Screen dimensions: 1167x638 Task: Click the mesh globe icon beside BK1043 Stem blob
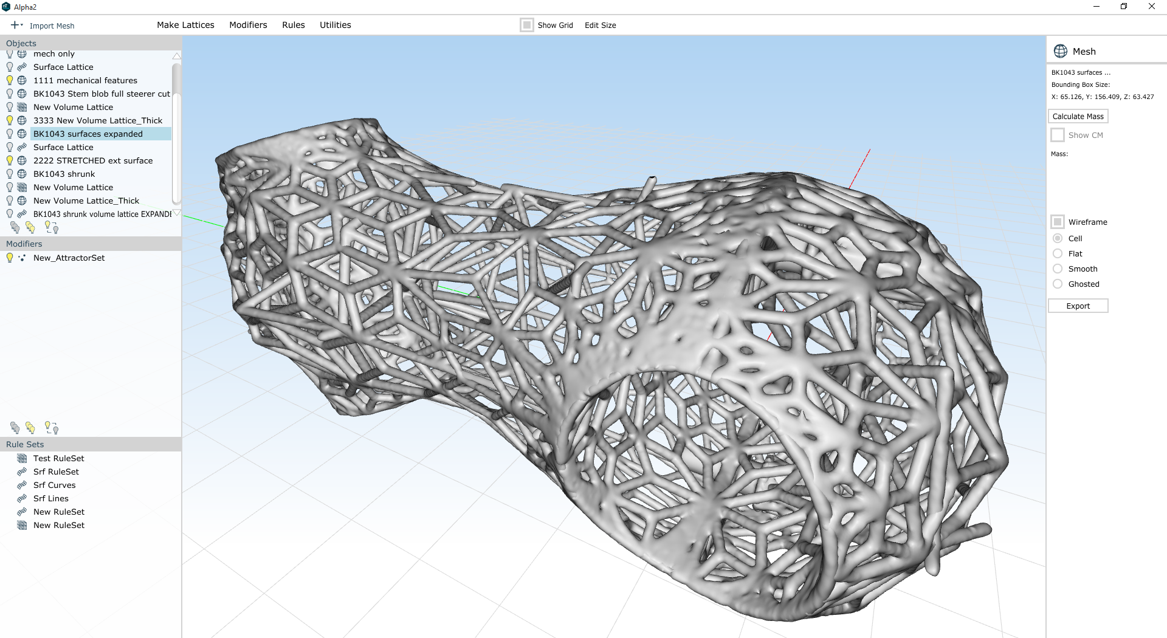tap(22, 94)
